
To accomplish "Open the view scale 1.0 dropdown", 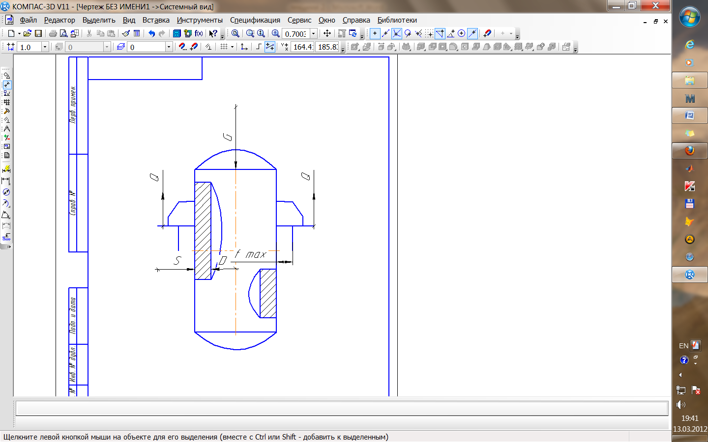I will coord(45,47).
